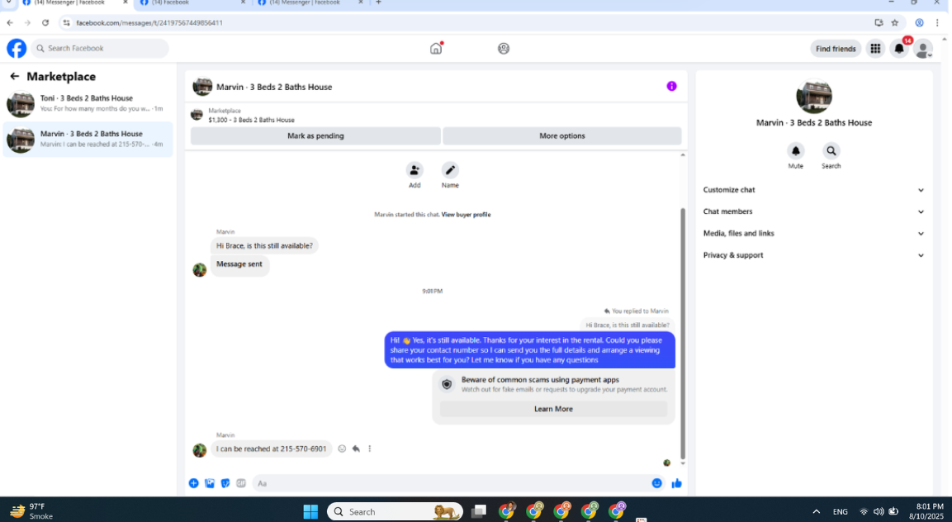React to Marvin's phone number message
Image resolution: width=952 pixels, height=522 pixels.
342,448
